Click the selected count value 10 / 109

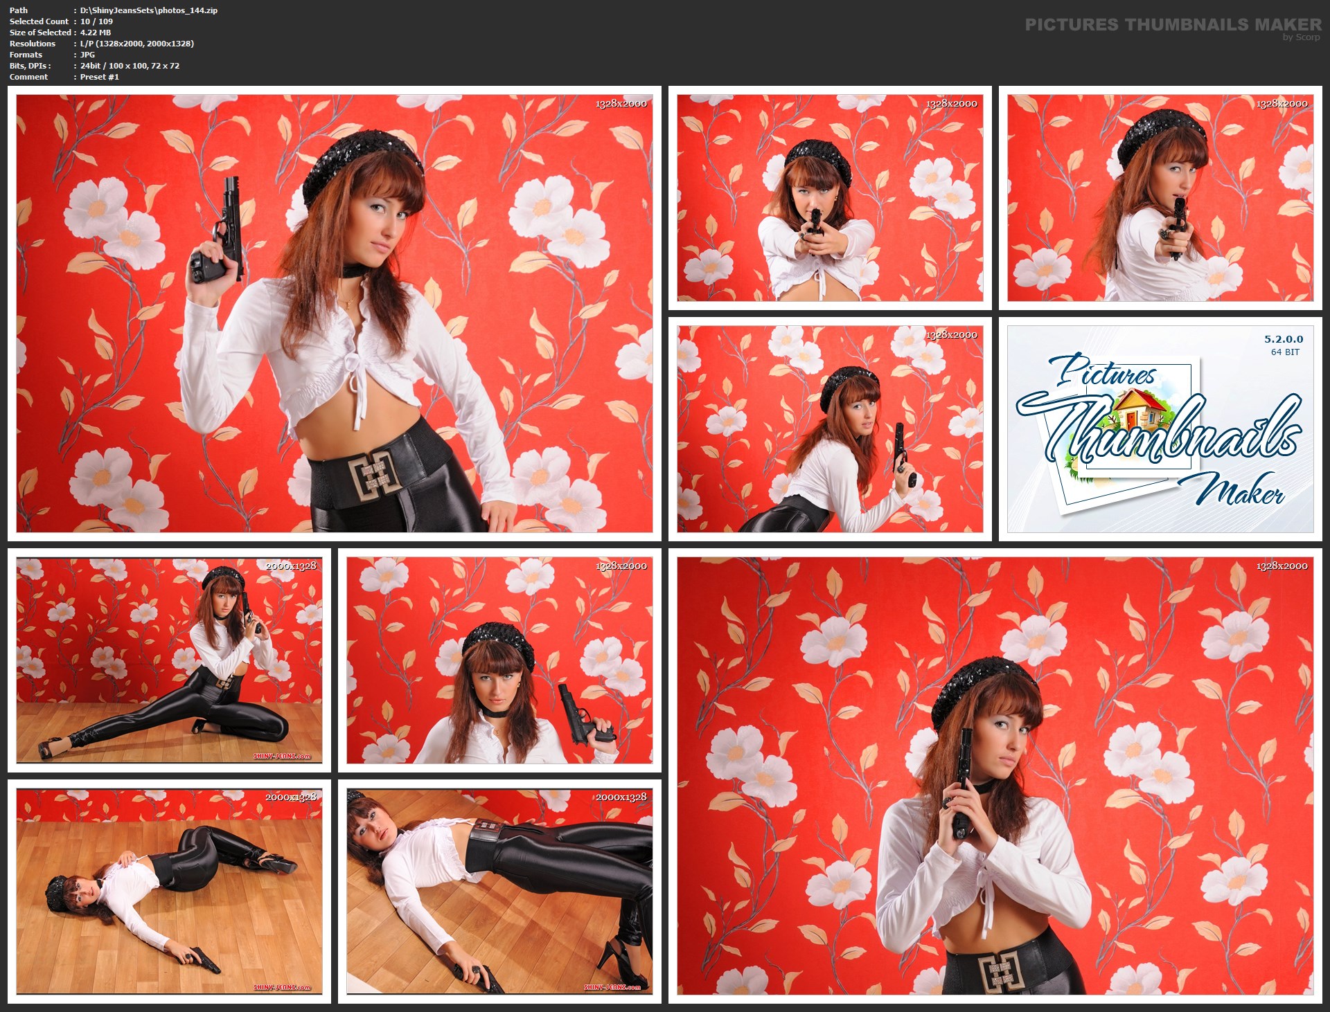pos(96,21)
